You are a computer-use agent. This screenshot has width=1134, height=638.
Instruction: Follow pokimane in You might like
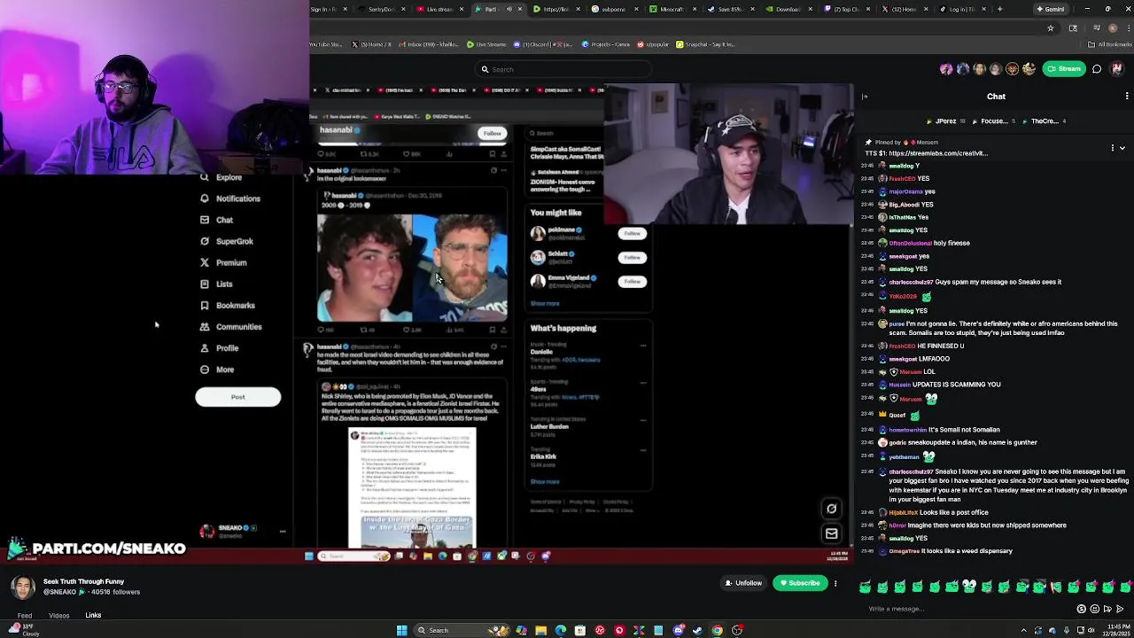(632, 233)
